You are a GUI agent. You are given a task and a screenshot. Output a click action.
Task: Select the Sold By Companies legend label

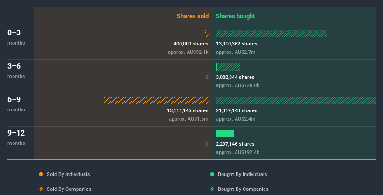tap(69, 189)
